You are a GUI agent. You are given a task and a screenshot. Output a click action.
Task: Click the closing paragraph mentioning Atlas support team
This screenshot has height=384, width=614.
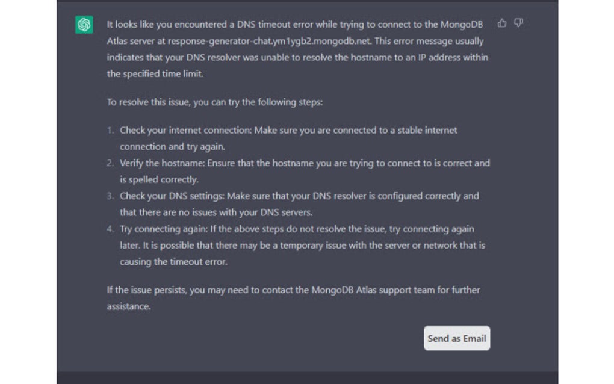[292, 297]
